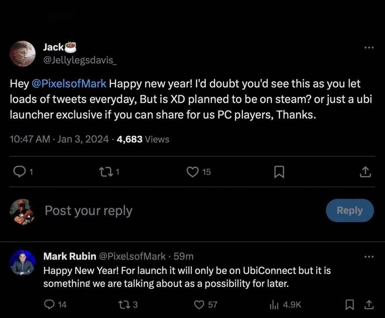Like Mark Rubin's reply with the heart

click(199, 304)
